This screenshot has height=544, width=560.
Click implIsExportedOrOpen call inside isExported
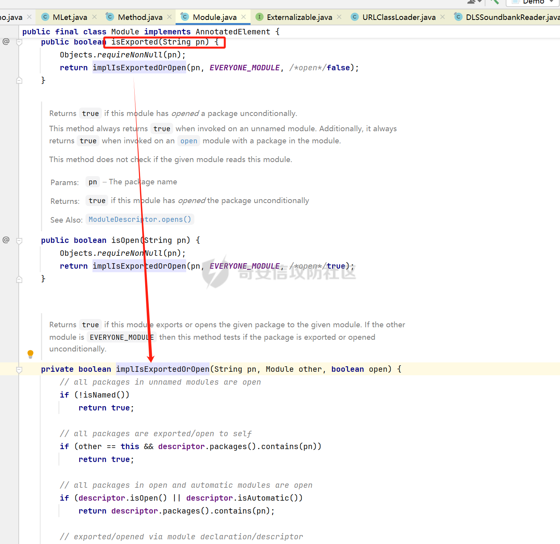139,68
